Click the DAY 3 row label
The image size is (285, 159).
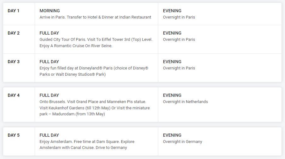pos(14,62)
